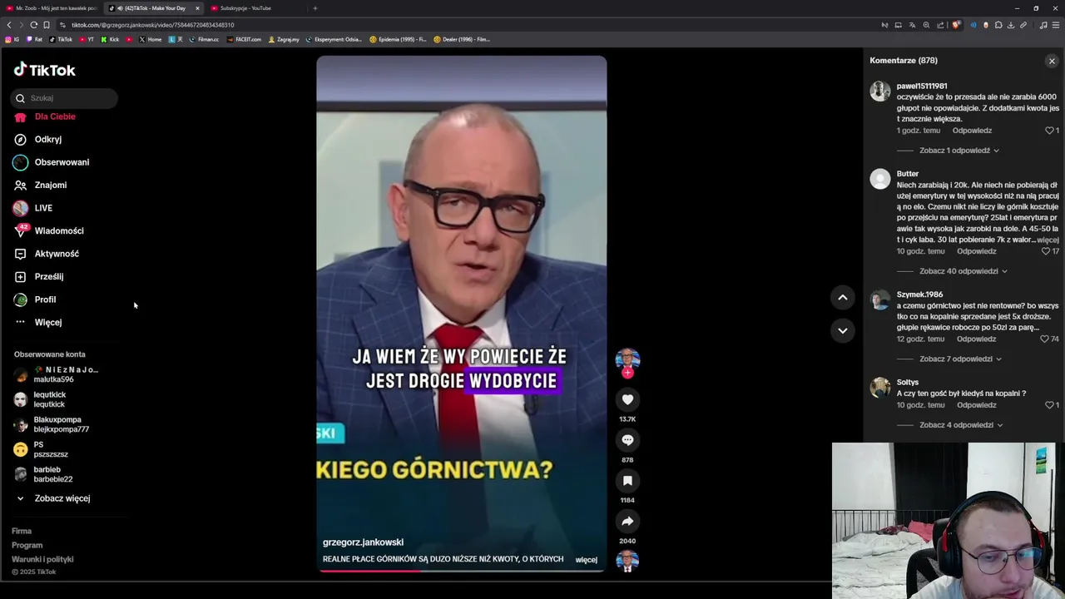This screenshot has width=1065, height=599.
Task: Go to previous video with up arrow
Action: point(842,297)
